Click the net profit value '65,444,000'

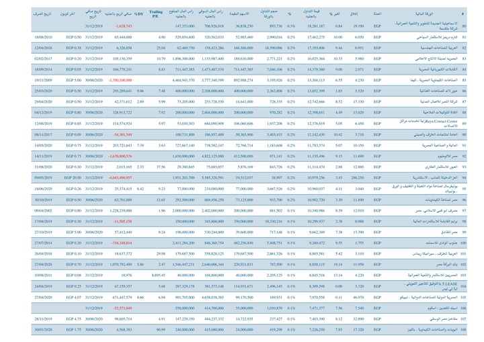[123, 37]
